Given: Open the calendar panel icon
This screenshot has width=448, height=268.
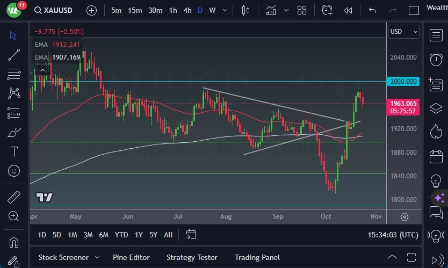Looking at the screenshot, I should click(x=436, y=157).
